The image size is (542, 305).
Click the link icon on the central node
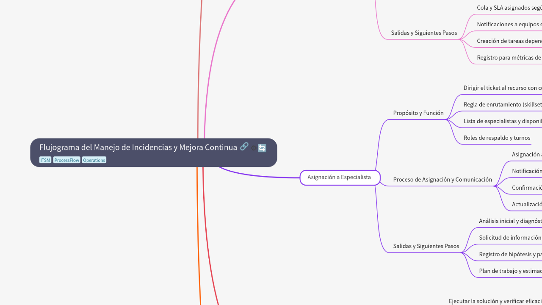244,147
